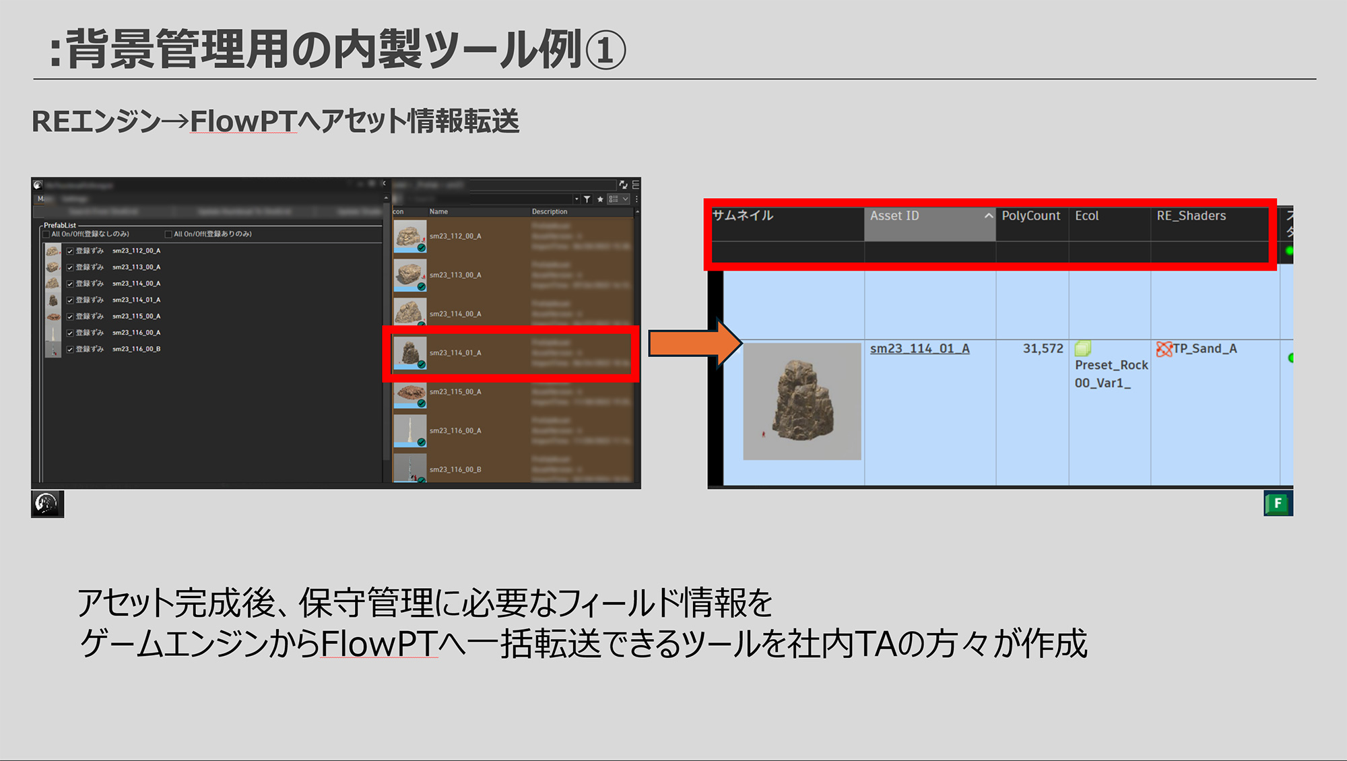Click the sm23_114_01_A link in the FlowPT table
Image resolution: width=1347 pixels, height=761 pixels.
[919, 348]
